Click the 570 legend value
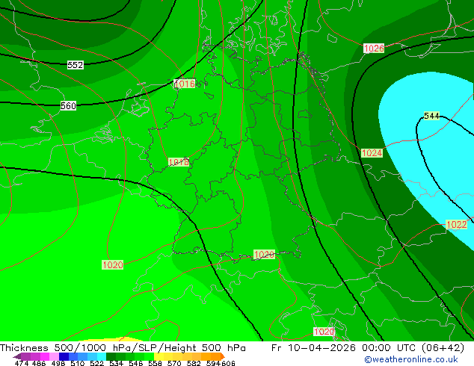474x366 pixels. point(174,363)
